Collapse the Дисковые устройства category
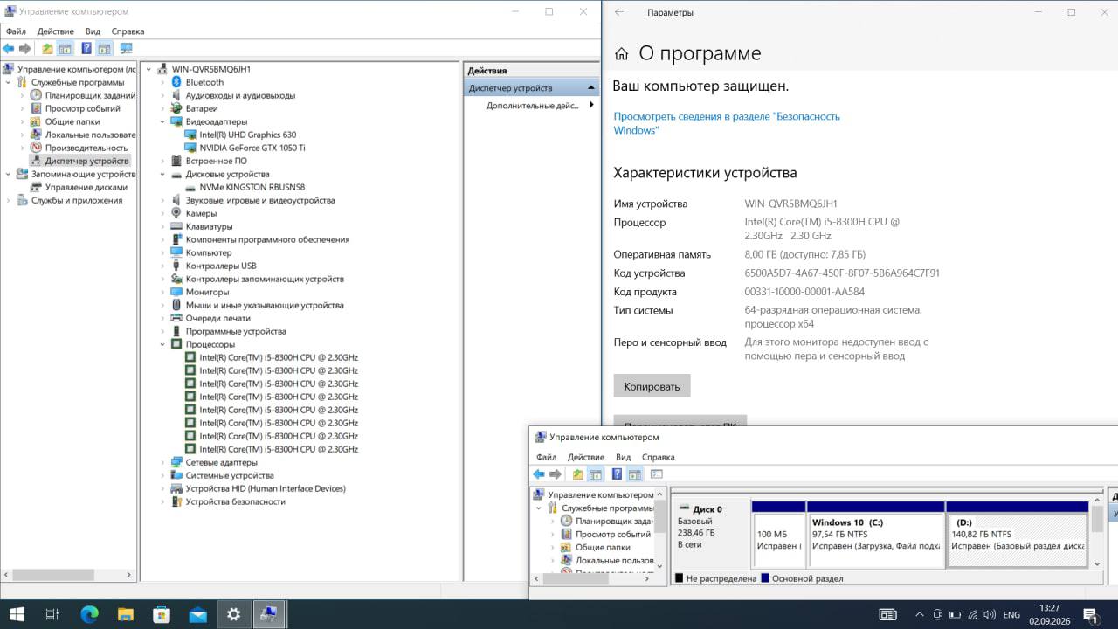 pos(162,174)
